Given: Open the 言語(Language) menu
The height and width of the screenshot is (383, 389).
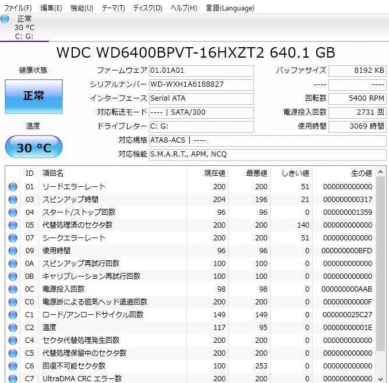Looking at the screenshot, I should click(230, 8).
